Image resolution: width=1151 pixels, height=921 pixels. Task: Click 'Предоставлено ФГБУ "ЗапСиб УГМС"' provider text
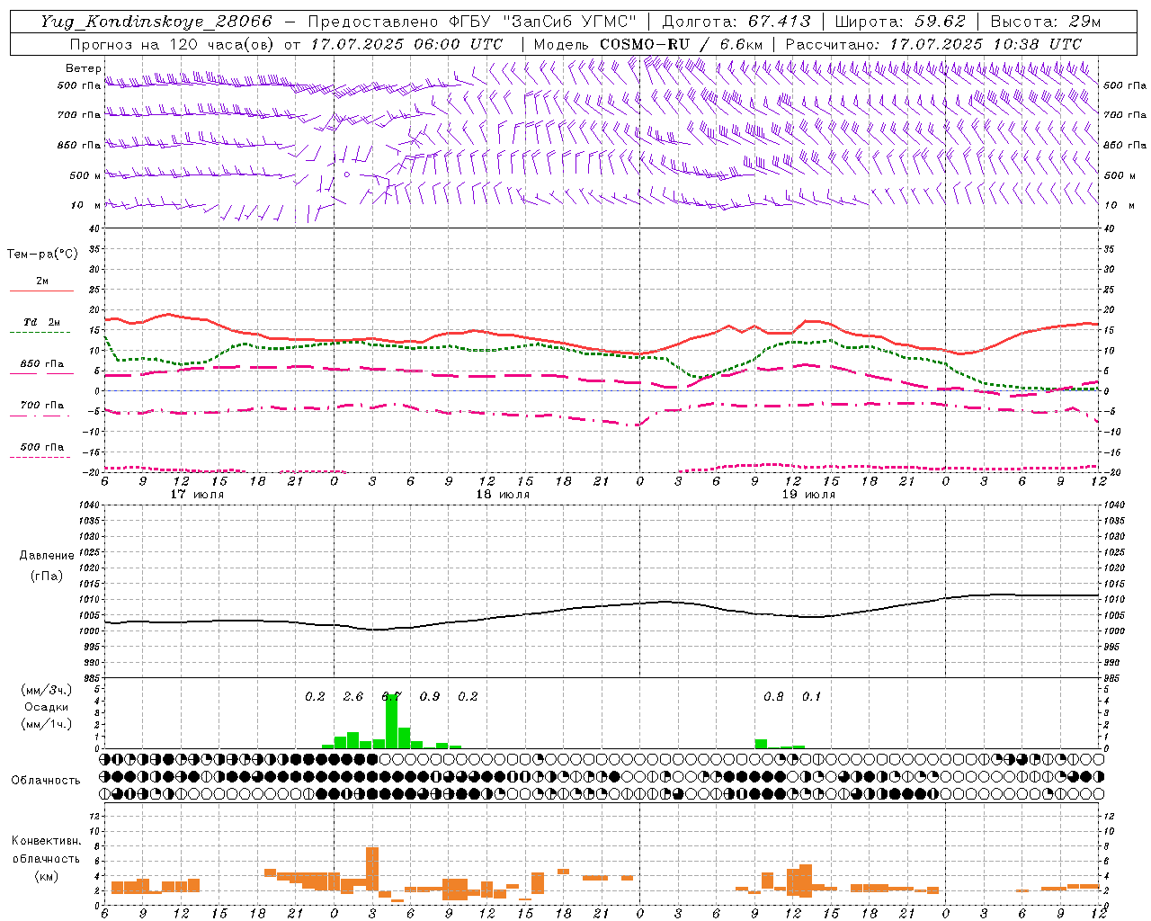coord(472,22)
